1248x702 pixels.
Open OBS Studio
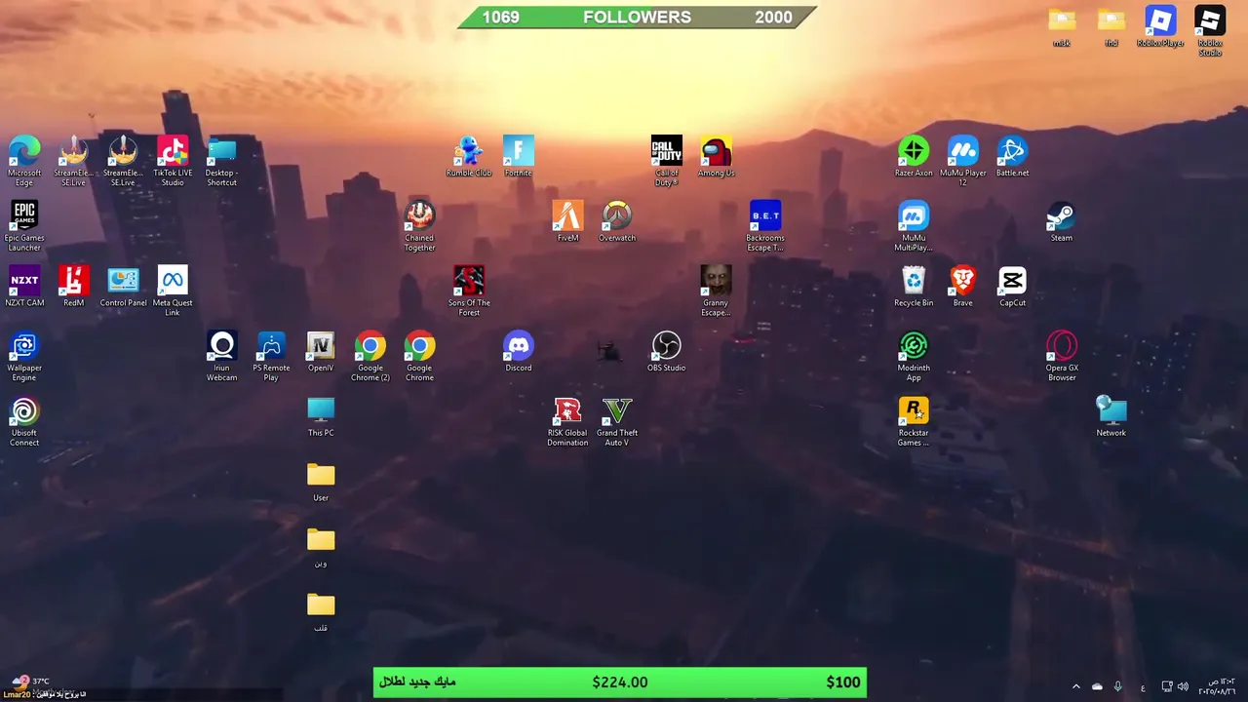pos(666,352)
